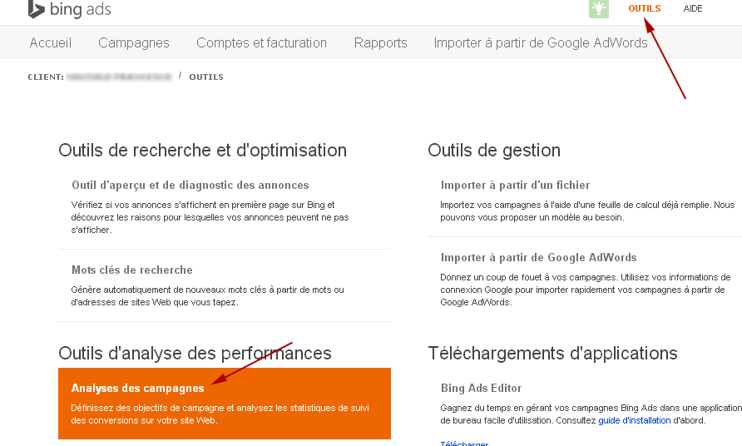Click the Bing Ads logo

point(70,9)
